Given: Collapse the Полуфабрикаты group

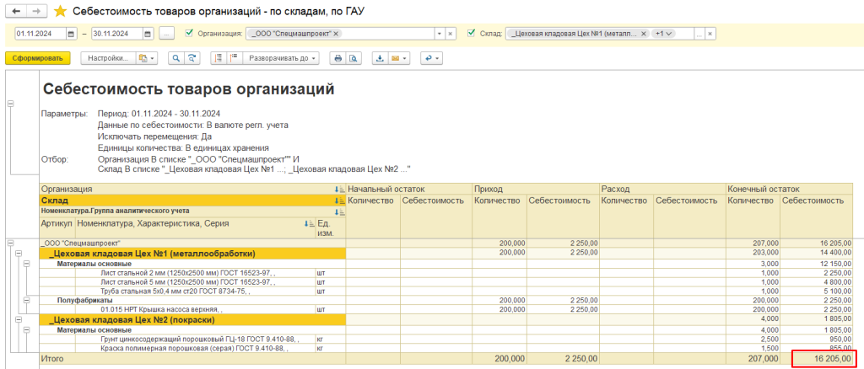Looking at the screenshot, I should click(x=26, y=300).
